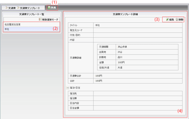Image resolution: width=189 pixels, height=119 pixels.
Task: Click the 出発地 value 渋谷
Action: [120, 52]
